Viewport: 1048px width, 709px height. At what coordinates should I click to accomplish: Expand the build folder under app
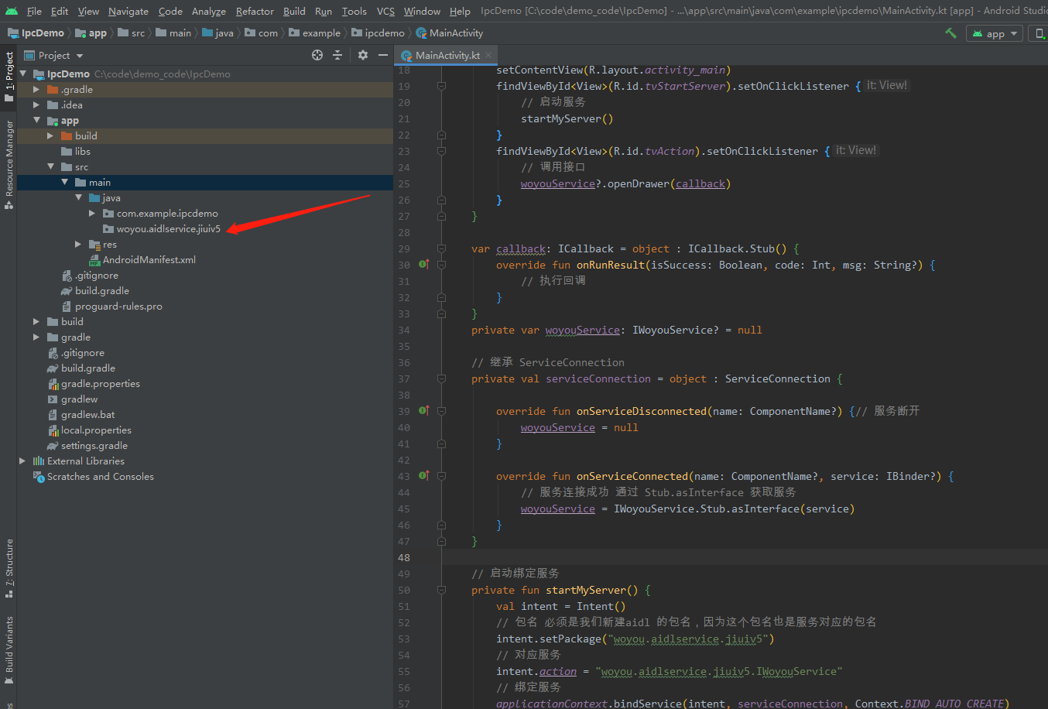click(x=50, y=135)
